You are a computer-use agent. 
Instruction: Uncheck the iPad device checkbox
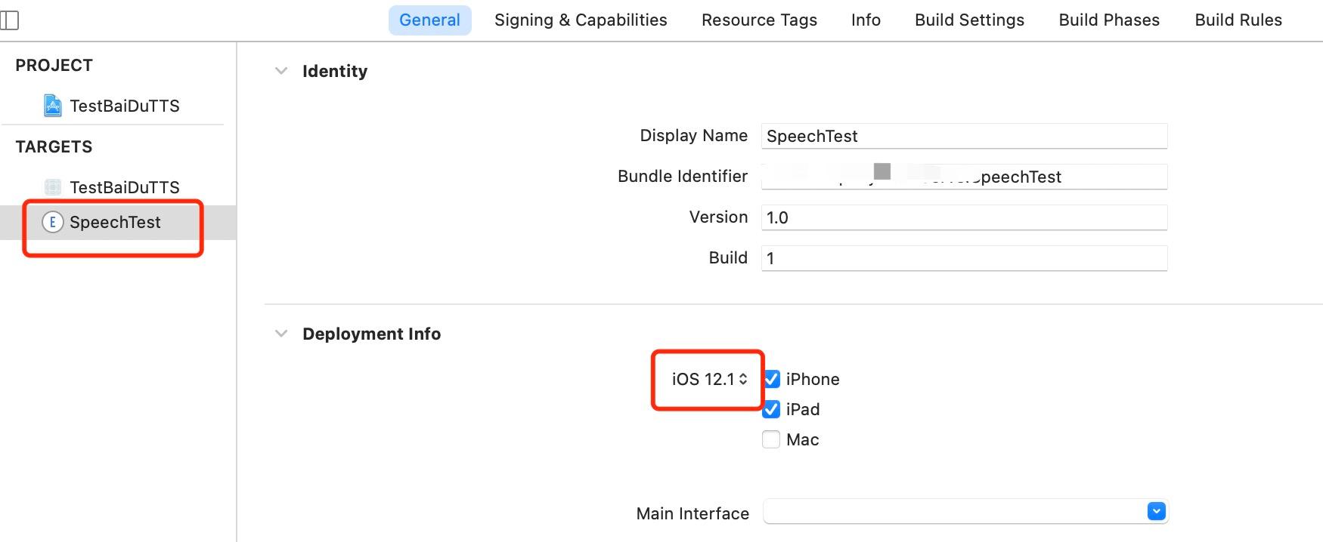click(771, 409)
